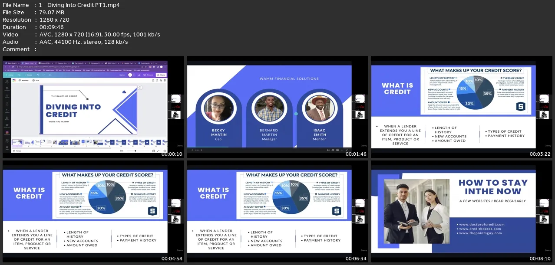
Task: Click the resolution value 1280 x 720
Action: pyautogui.click(x=54, y=20)
